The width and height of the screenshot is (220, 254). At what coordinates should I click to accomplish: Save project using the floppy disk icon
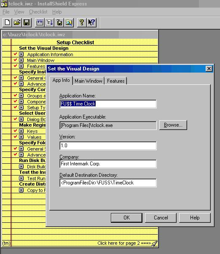(27, 22)
